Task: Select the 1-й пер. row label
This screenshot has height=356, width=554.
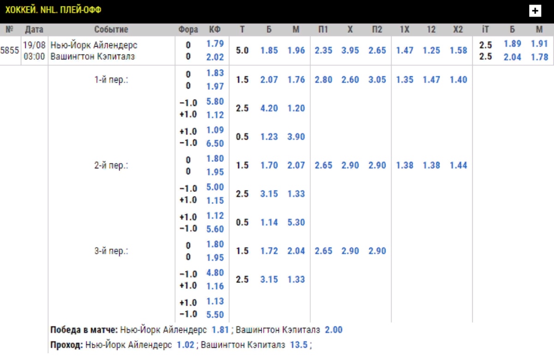Action: (x=111, y=80)
